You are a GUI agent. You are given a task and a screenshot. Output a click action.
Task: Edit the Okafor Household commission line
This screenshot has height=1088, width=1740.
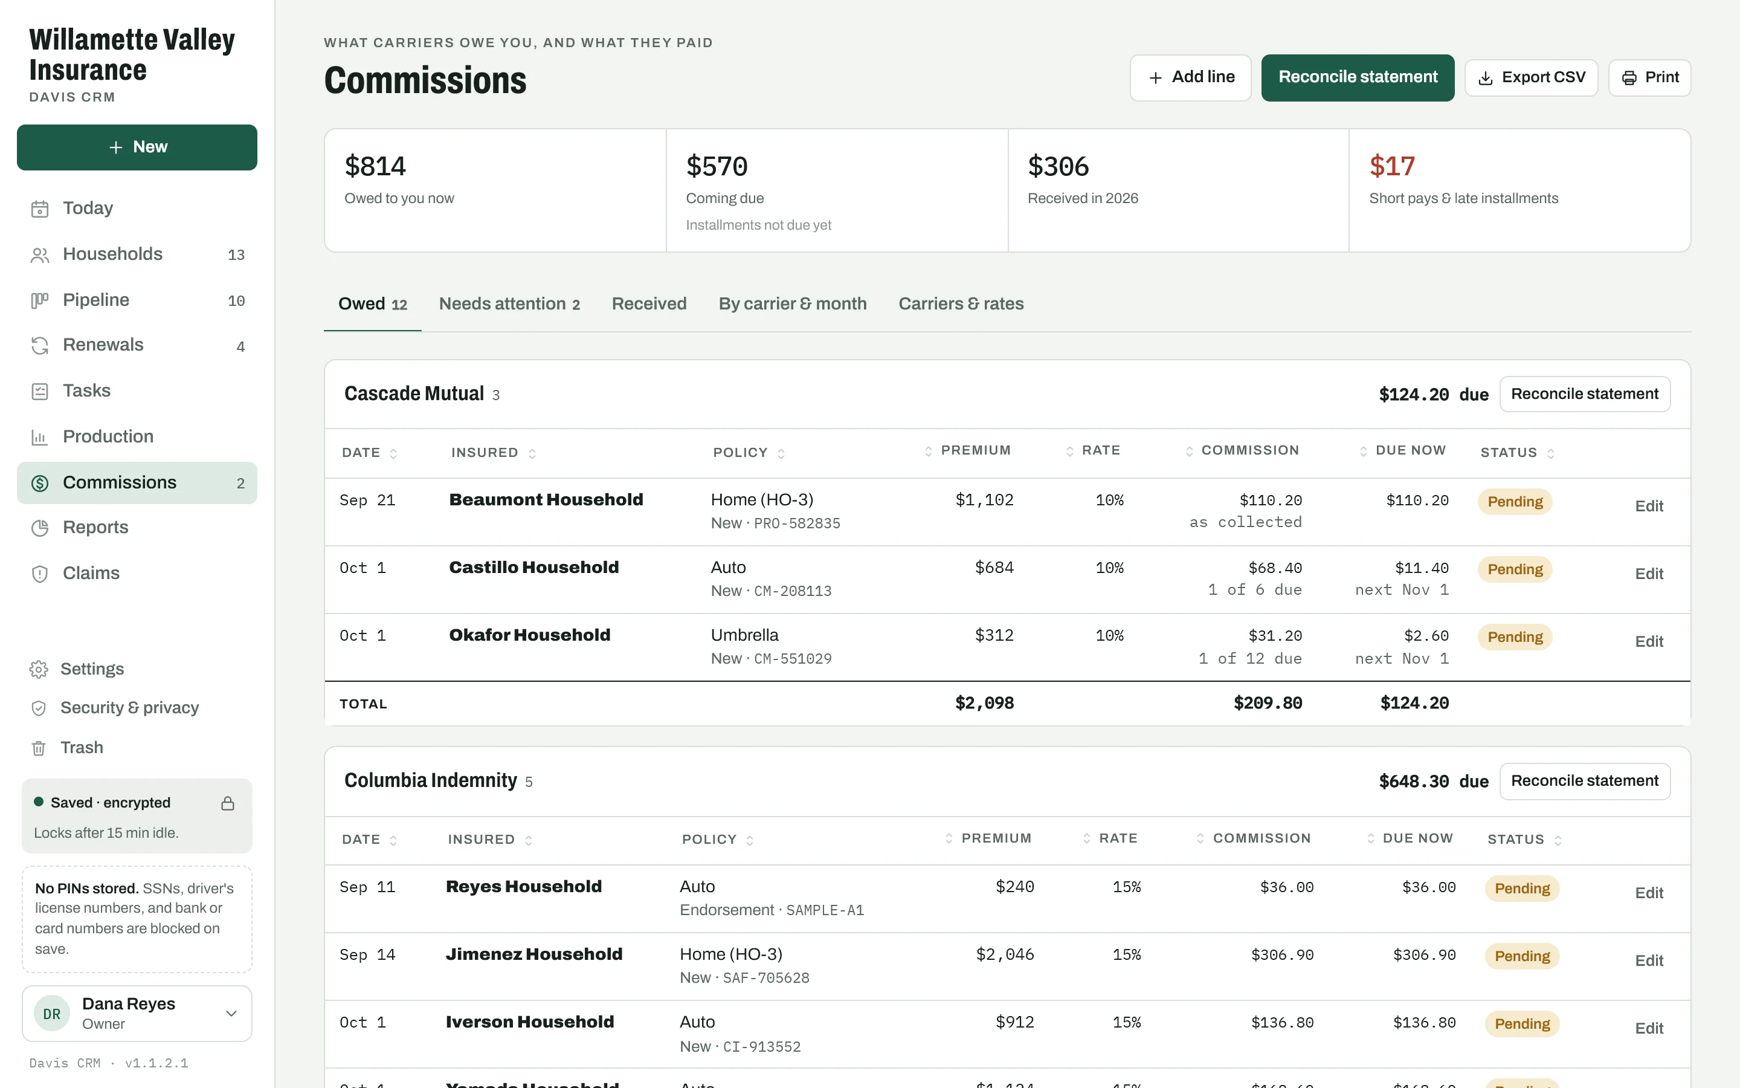click(1649, 642)
